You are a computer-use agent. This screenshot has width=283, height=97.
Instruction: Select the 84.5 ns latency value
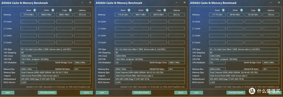pyautogui.click(x=177, y=15)
